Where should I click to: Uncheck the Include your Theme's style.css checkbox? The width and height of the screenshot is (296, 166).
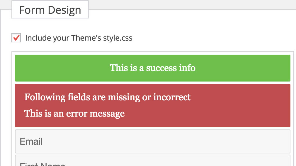click(16, 38)
